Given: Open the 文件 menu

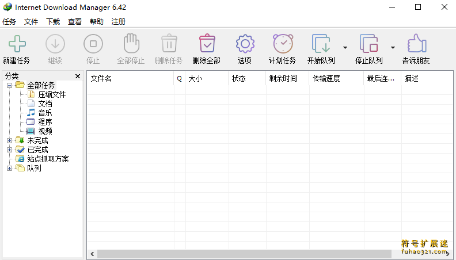Looking at the screenshot, I should click(x=31, y=21).
